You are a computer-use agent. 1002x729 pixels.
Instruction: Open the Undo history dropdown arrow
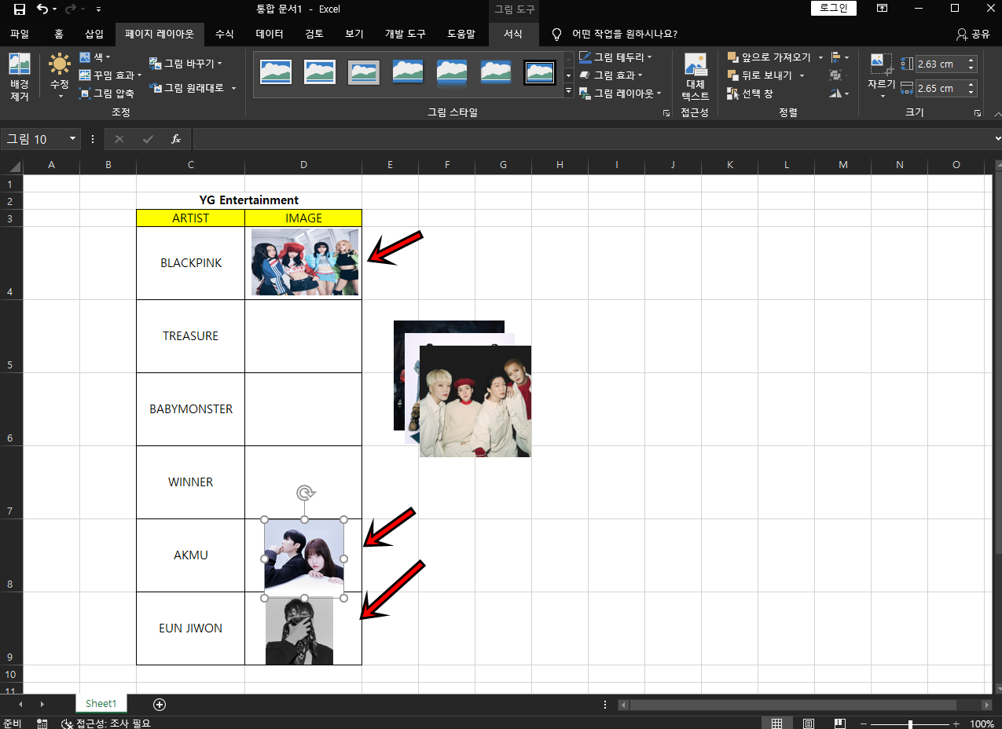[54, 9]
